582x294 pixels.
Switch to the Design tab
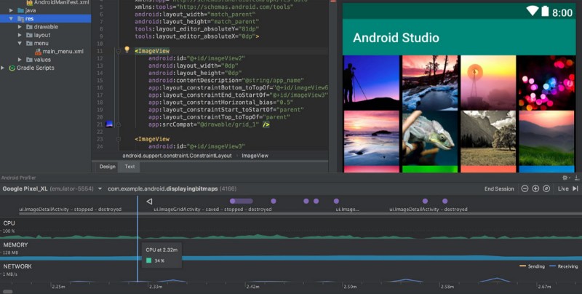pyautogui.click(x=107, y=167)
